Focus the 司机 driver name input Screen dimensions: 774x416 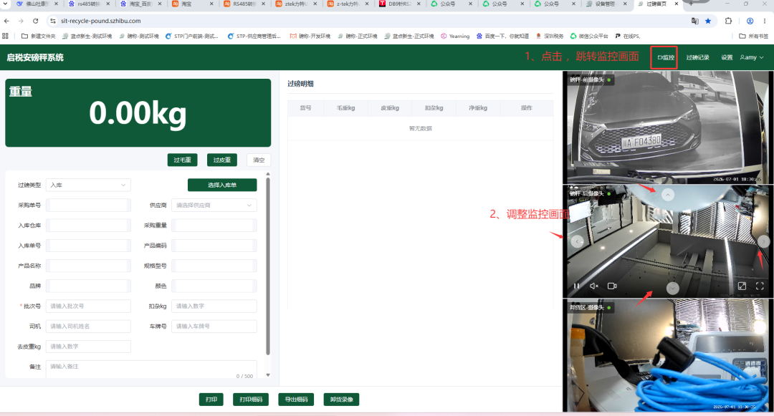(x=88, y=326)
